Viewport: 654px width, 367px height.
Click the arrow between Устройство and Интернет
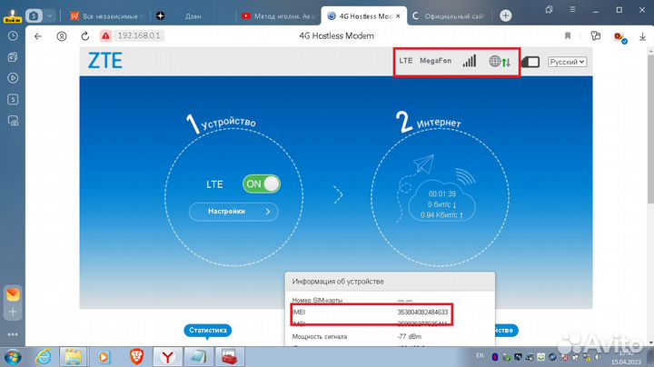(x=338, y=194)
